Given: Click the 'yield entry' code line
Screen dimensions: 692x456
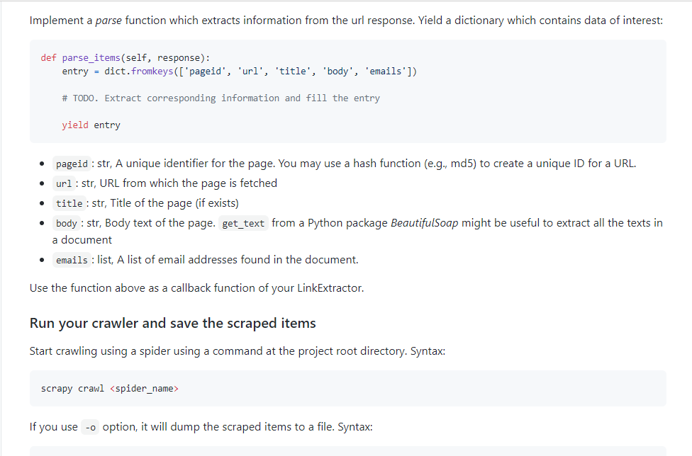Looking at the screenshot, I should tap(91, 125).
